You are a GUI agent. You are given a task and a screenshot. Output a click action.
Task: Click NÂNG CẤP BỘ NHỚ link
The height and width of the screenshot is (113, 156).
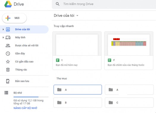[25, 108]
